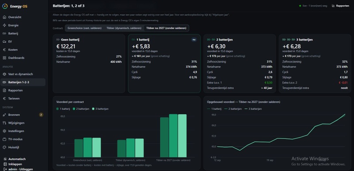
Task: Click the 3 batterijen card icons
Action: pos(289,40)
